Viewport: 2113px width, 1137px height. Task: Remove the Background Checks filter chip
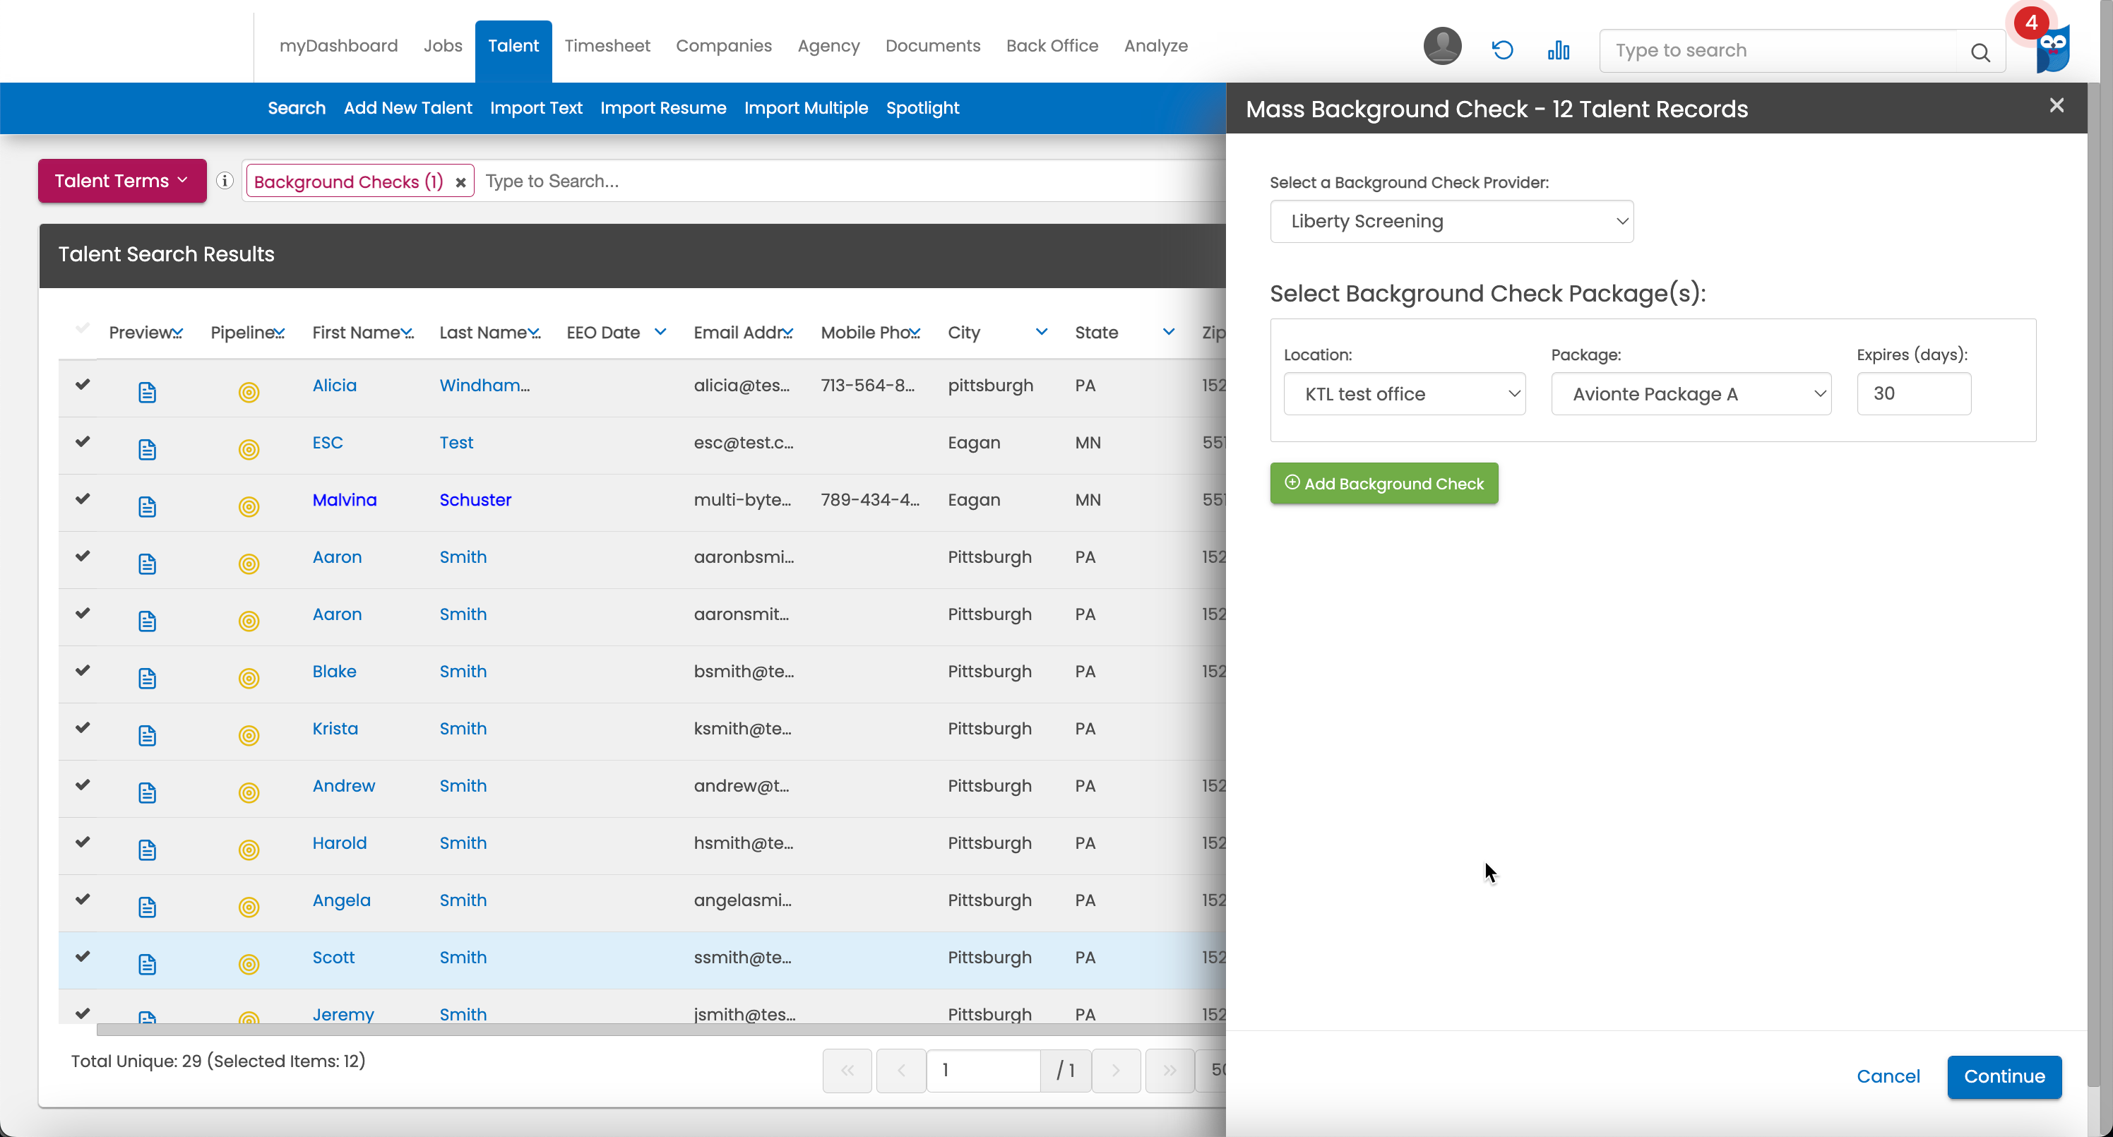pyautogui.click(x=461, y=182)
